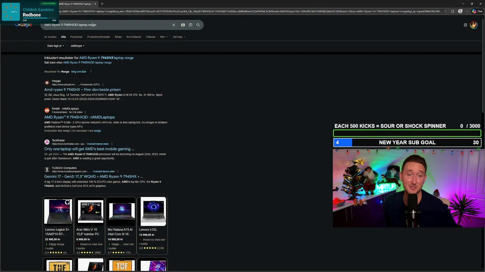Open the Google account avatar
The image size is (485, 272).
tap(474, 25)
